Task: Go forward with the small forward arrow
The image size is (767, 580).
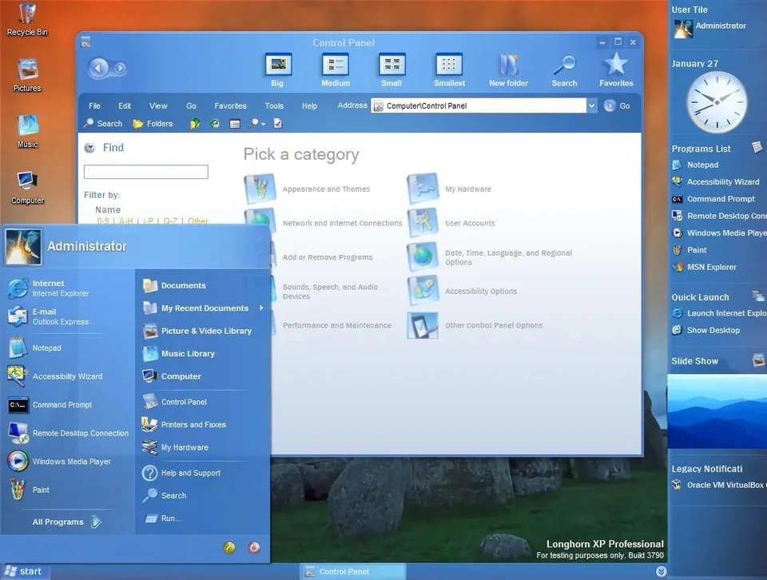Action: 120,69
